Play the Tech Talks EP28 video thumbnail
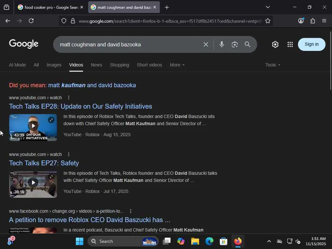The height and width of the screenshot is (249, 332). pos(33,127)
